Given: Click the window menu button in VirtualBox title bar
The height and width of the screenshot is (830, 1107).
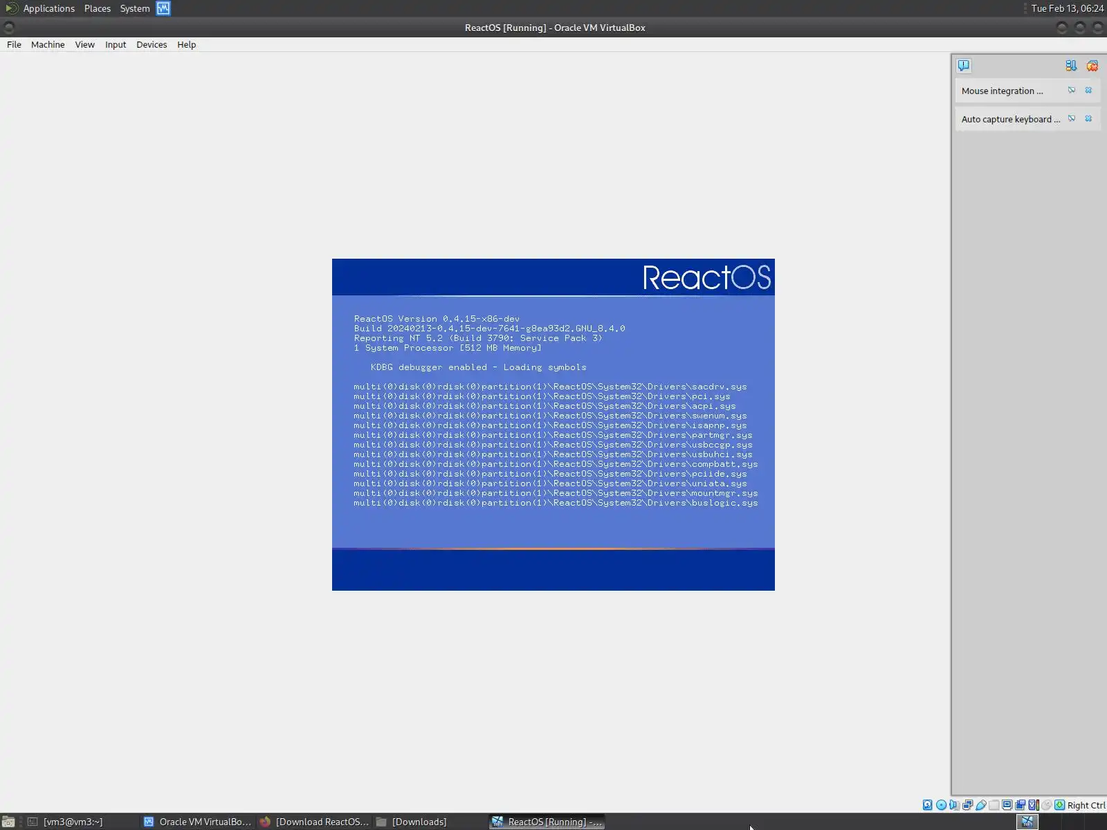Looking at the screenshot, I should point(9,28).
